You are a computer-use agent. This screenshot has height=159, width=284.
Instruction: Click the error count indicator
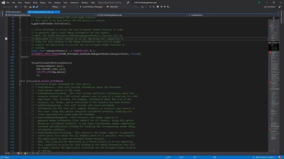(x=20, y=153)
